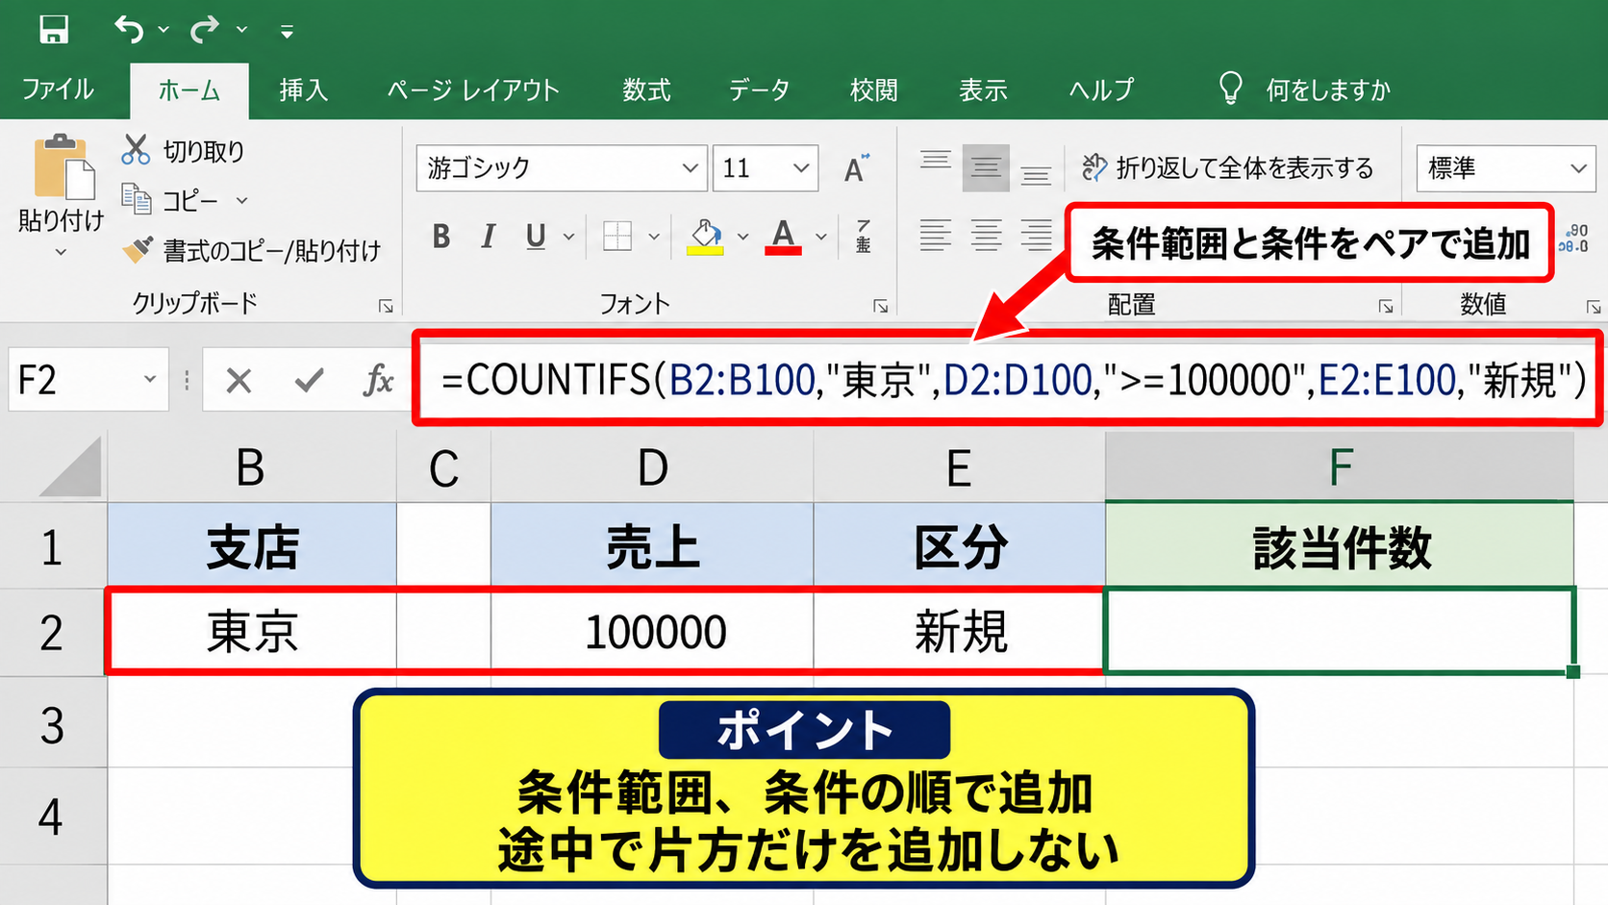Click the increase font size icon
Screen dimensions: 1608x905
pos(856,168)
